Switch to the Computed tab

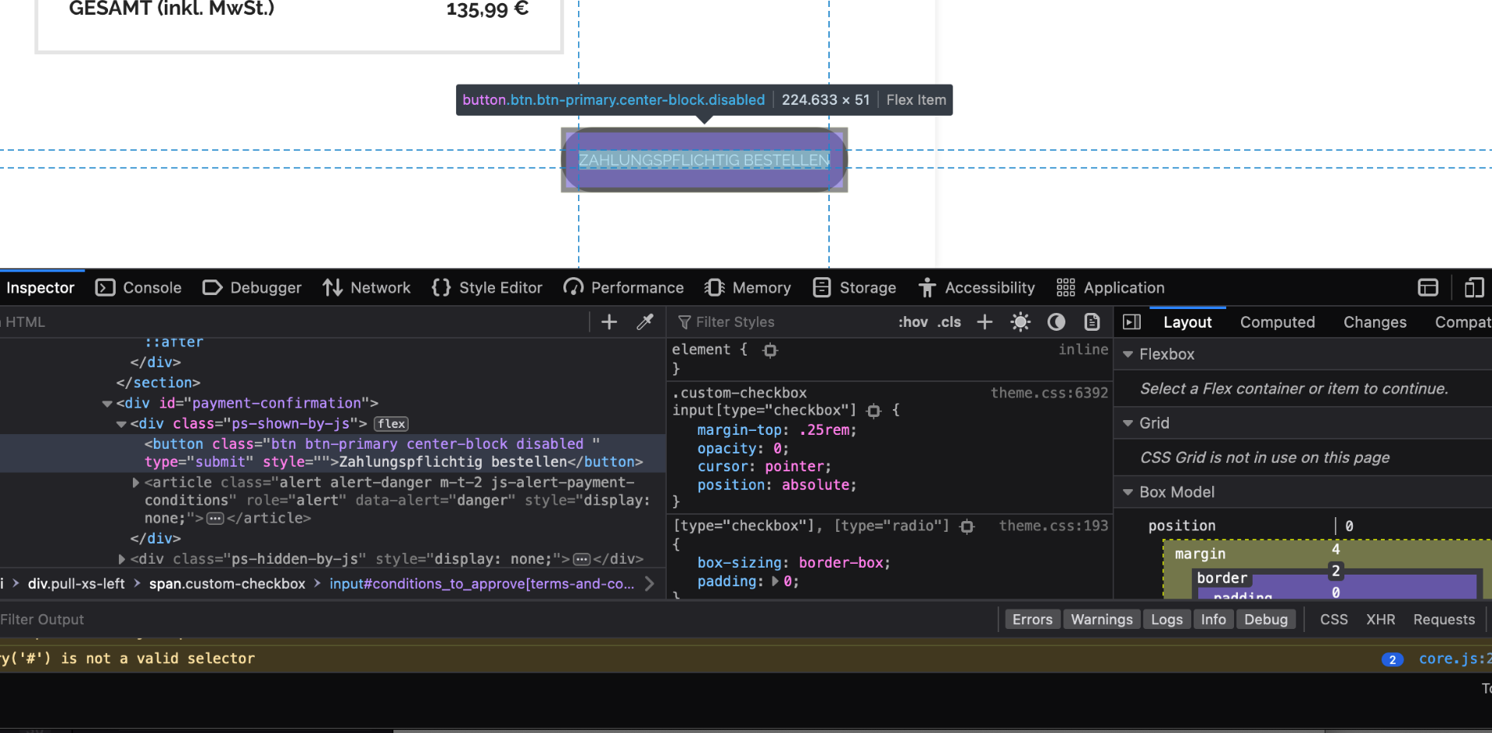[x=1277, y=322]
